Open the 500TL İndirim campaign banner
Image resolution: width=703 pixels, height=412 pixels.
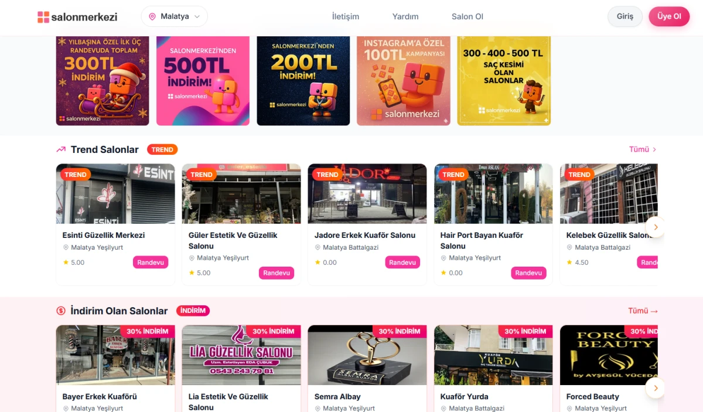[203, 81]
